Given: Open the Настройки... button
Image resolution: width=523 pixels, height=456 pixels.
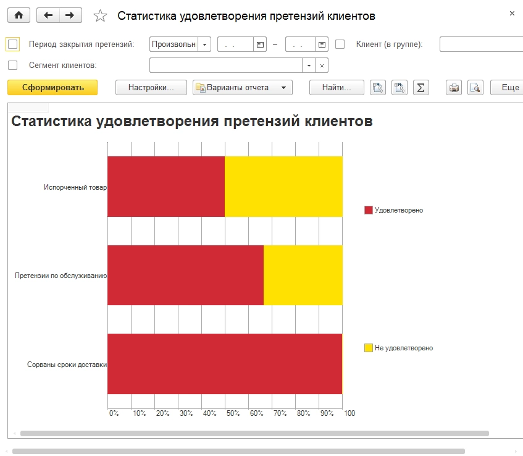Looking at the screenshot, I should pos(151,88).
